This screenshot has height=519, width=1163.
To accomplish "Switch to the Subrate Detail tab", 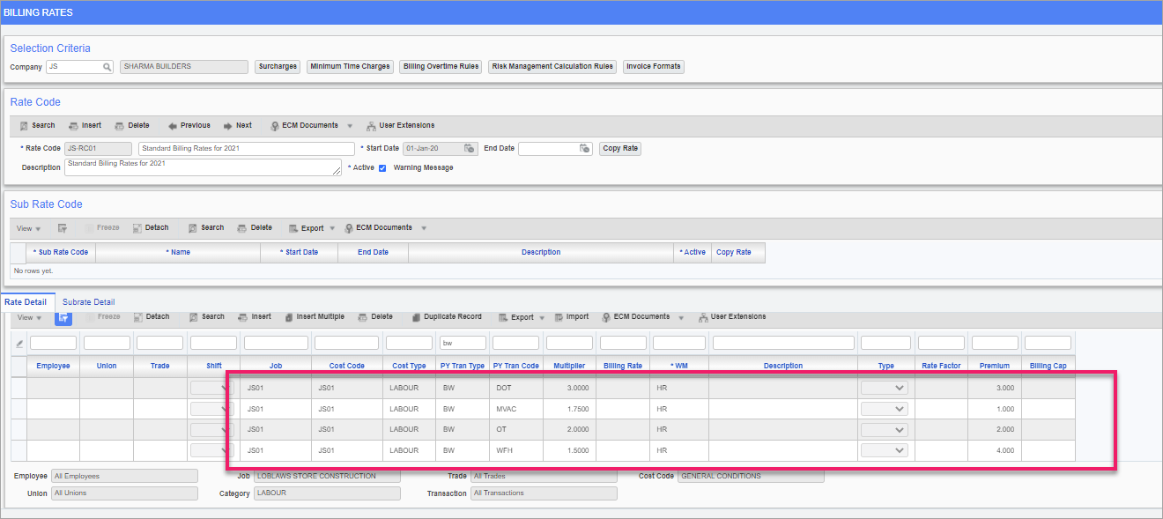I will click(x=88, y=302).
